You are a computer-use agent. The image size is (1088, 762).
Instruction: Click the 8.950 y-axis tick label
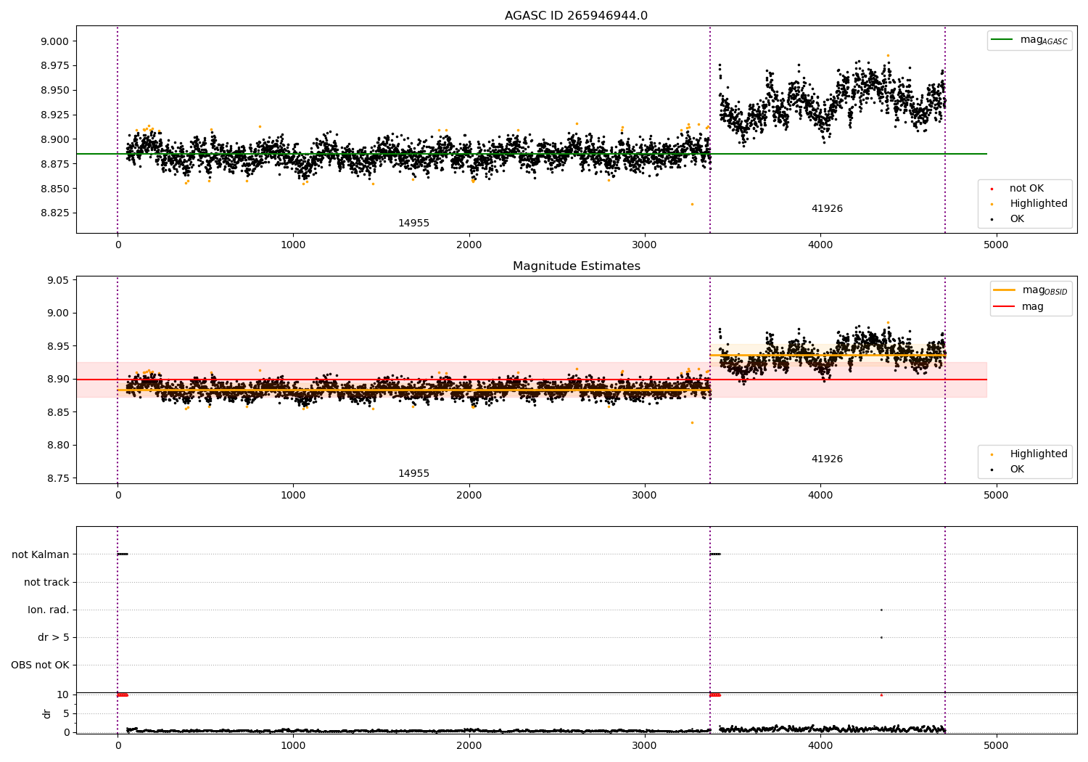(54, 91)
